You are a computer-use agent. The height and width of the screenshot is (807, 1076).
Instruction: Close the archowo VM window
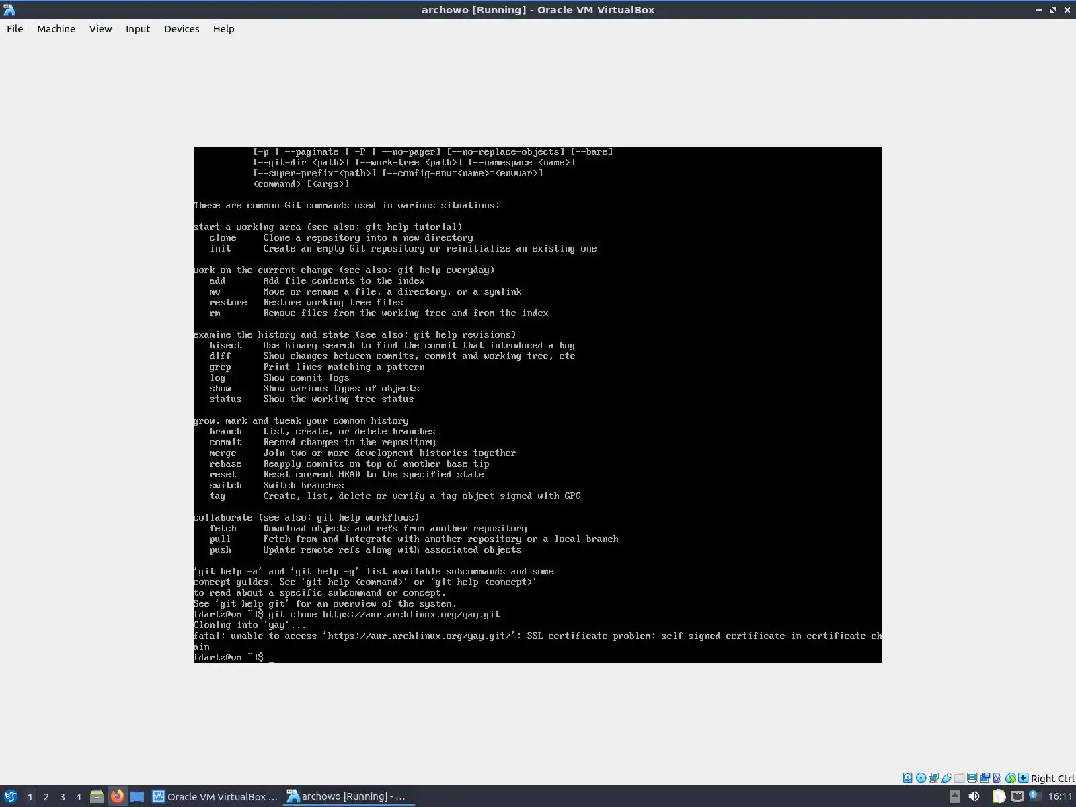[1067, 9]
